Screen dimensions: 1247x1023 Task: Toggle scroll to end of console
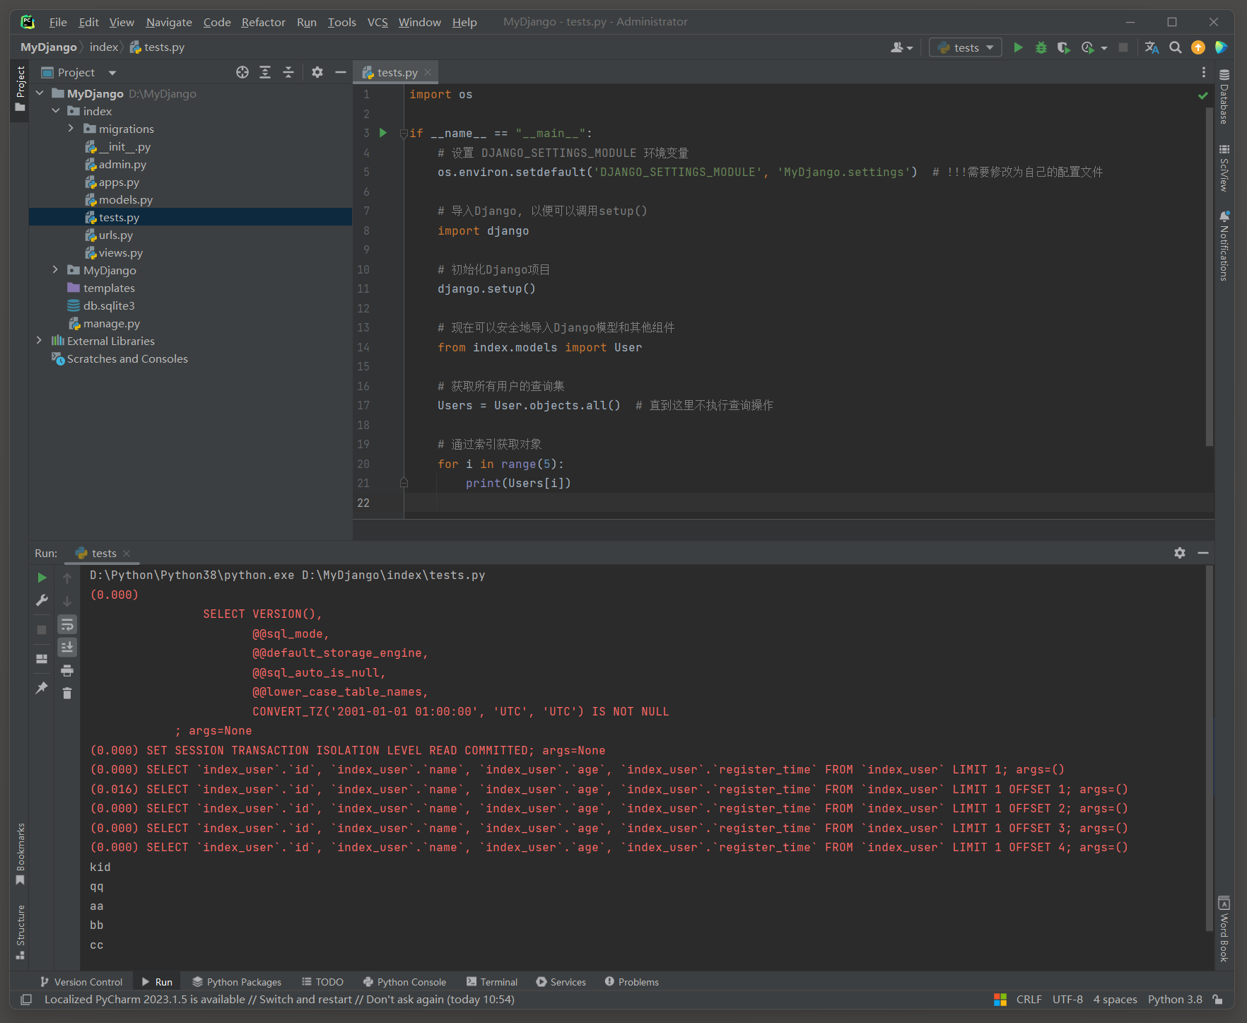pos(67,647)
